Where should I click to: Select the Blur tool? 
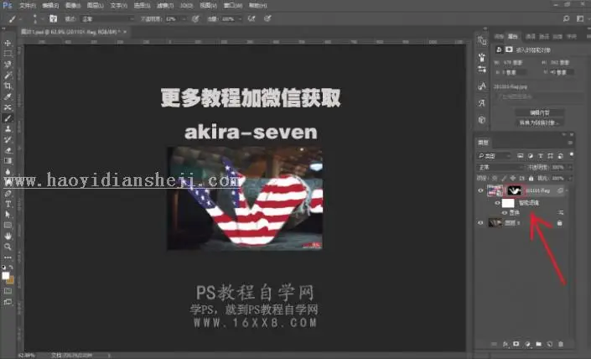pyautogui.click(x=8, y=172)
